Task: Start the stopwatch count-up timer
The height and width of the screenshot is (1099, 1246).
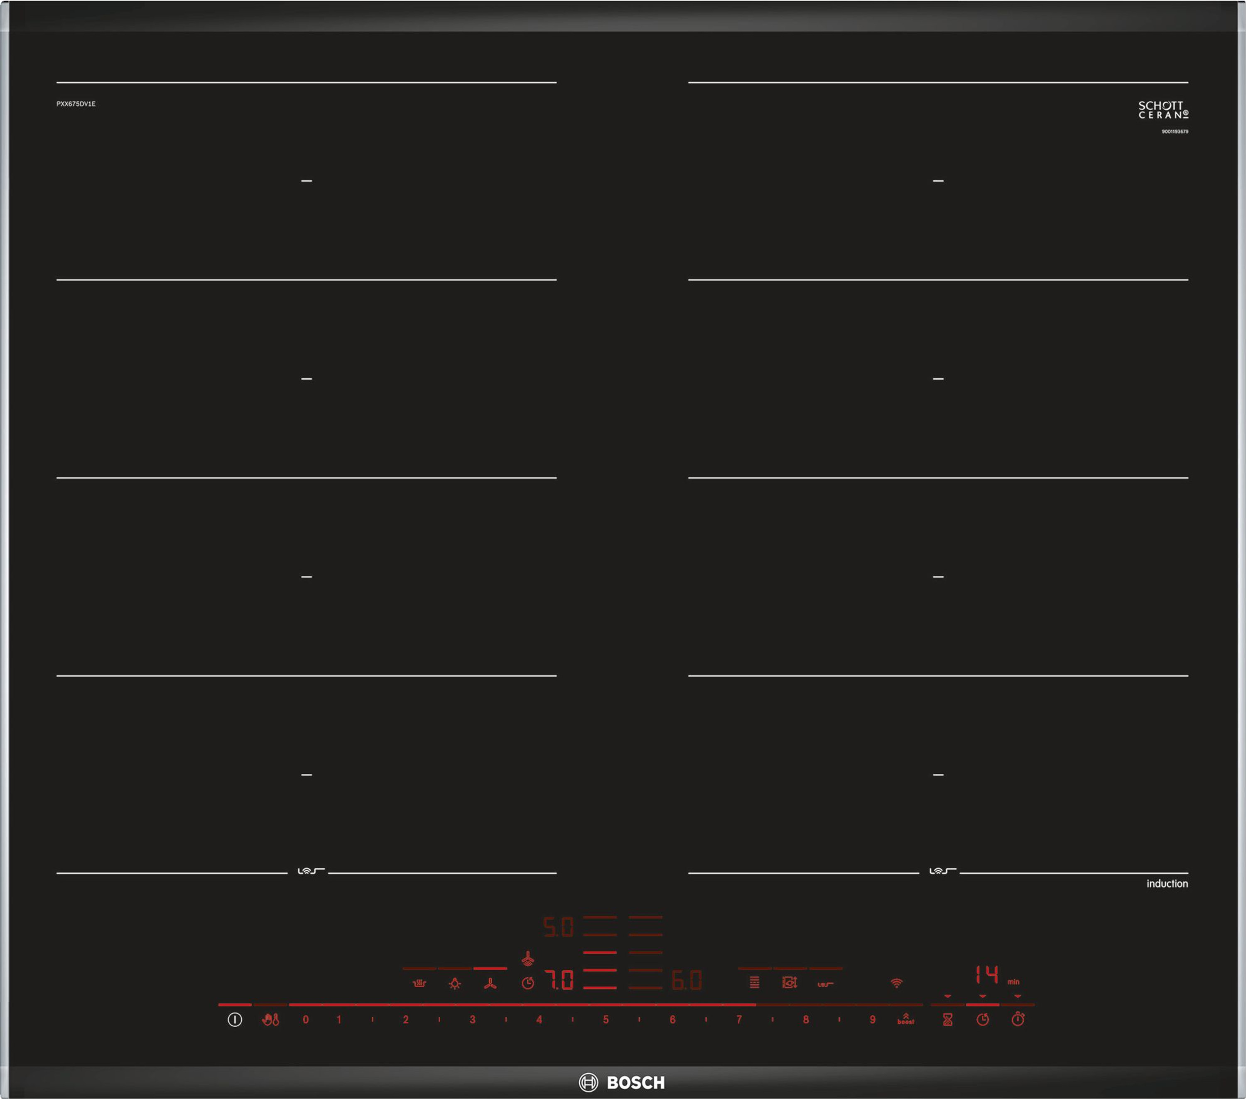Action: [x=1018, y=1019]
